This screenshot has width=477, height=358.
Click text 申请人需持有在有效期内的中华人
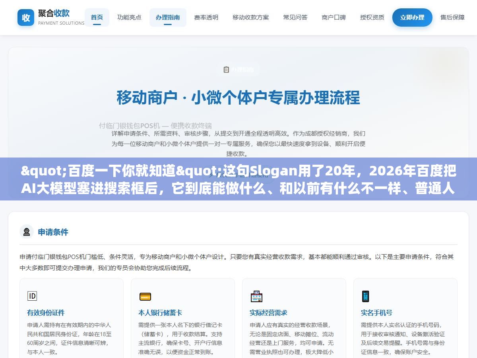69,325
